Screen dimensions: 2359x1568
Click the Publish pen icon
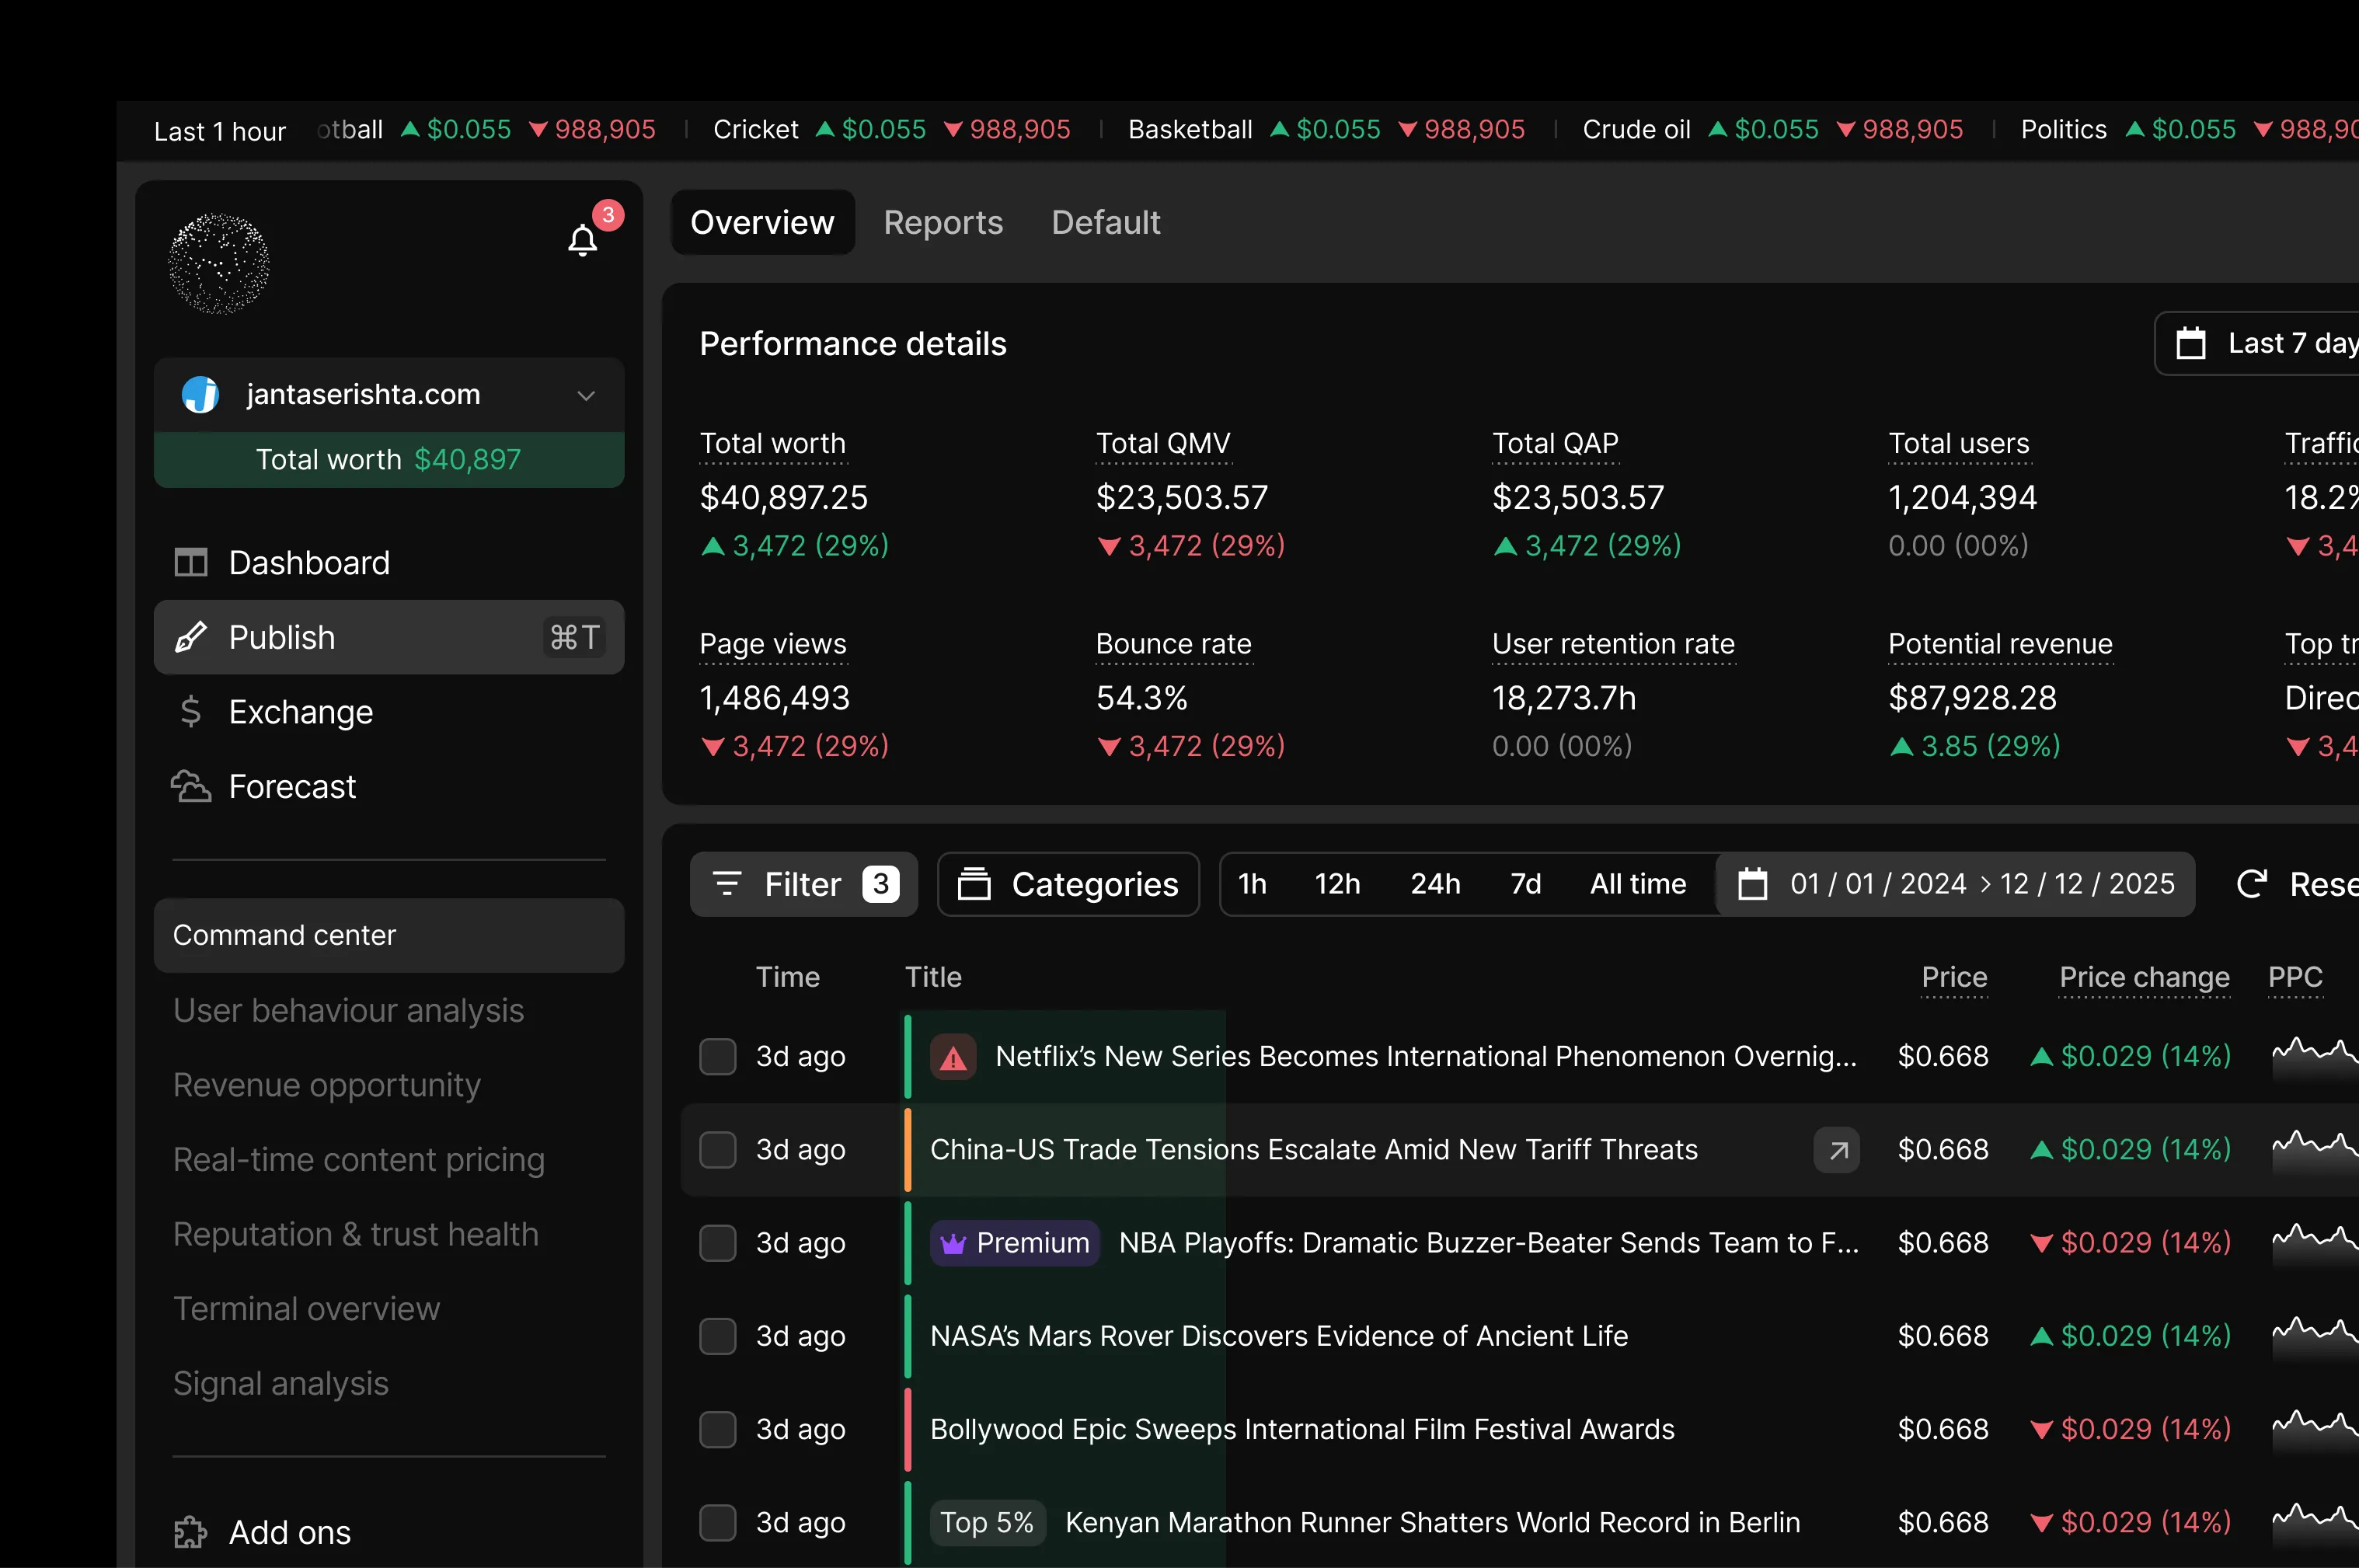click(191, 637)
